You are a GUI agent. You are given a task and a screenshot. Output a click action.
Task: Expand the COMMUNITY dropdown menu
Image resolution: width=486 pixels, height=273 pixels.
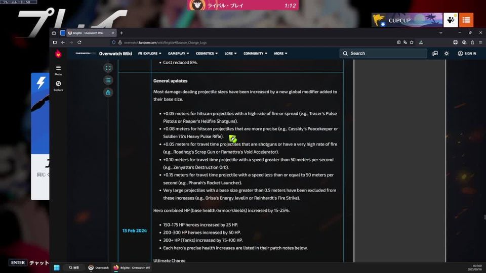pyautogui.click(x=255, y=53)
